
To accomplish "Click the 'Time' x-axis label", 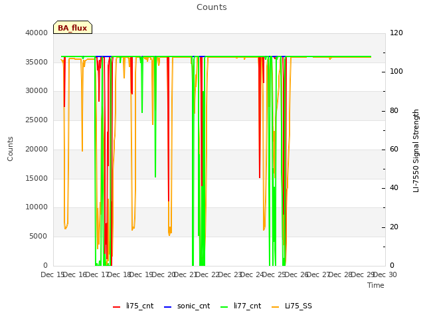I will (x=376, y=285).
